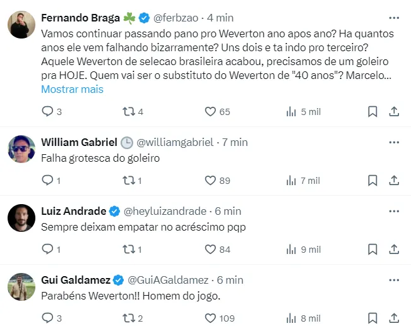This screenshot has height=333, width=411.
Task: Open more options on Fernando Braga's tweet
Action: pos(393,18)
